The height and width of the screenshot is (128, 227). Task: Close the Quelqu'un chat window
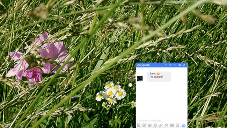coord(184,65)
